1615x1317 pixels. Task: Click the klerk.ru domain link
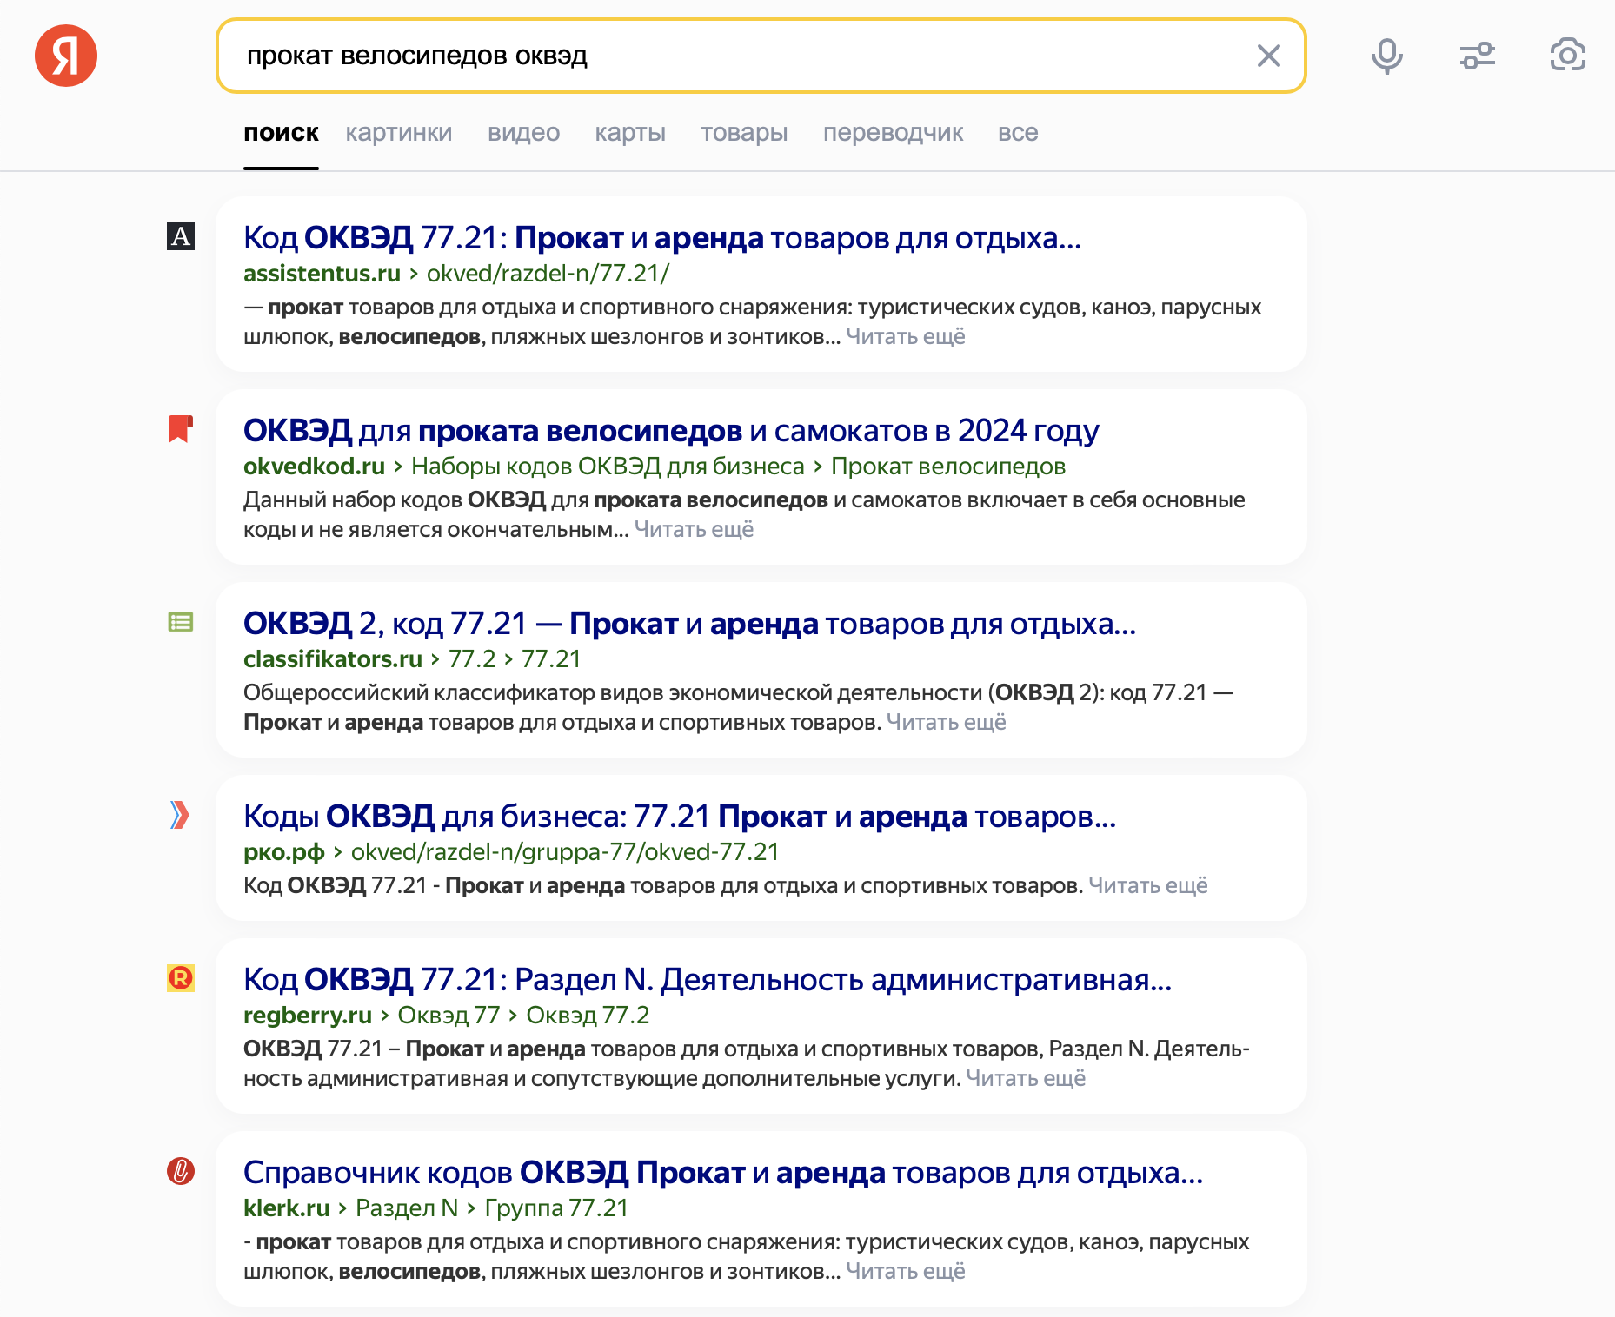pyautogui.click(x=287, y=1208)
